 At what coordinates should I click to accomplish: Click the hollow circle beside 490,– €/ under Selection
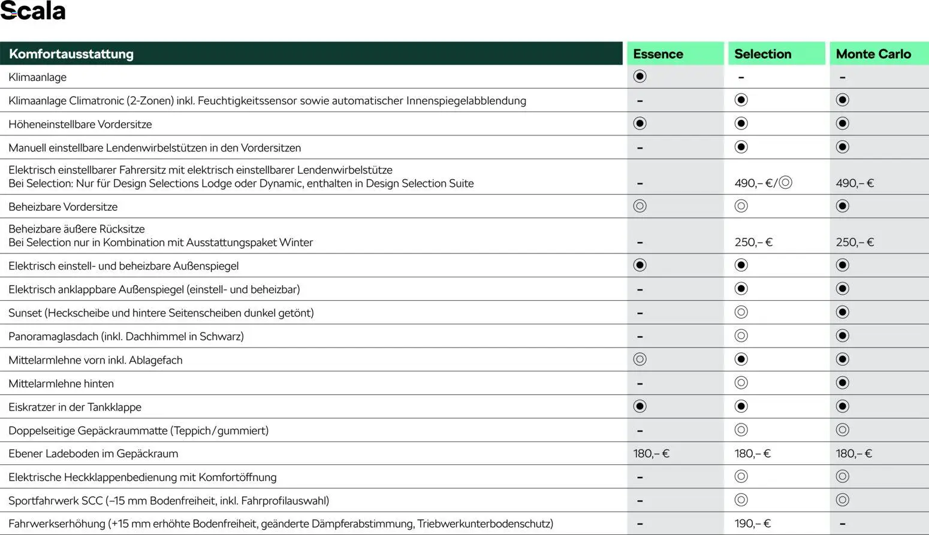pyautogui.click(x=785, y=183)
